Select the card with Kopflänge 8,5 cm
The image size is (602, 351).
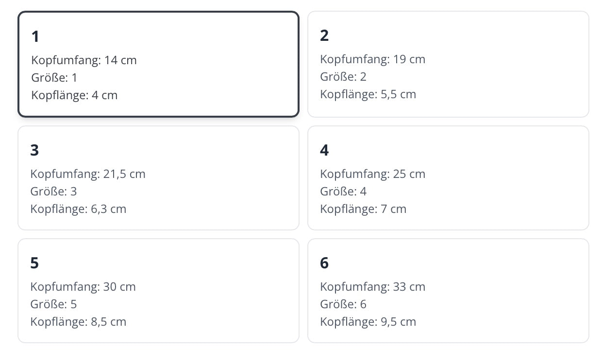[x=158, y=291]
